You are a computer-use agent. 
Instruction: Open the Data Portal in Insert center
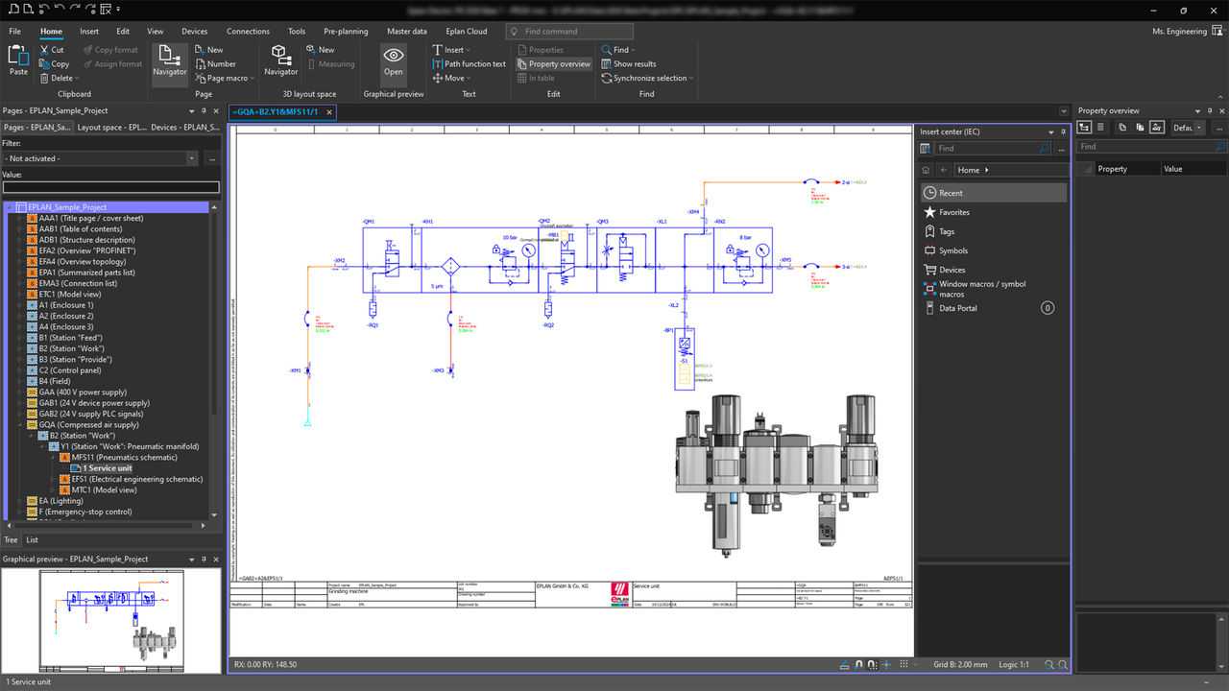click(960, 308)
